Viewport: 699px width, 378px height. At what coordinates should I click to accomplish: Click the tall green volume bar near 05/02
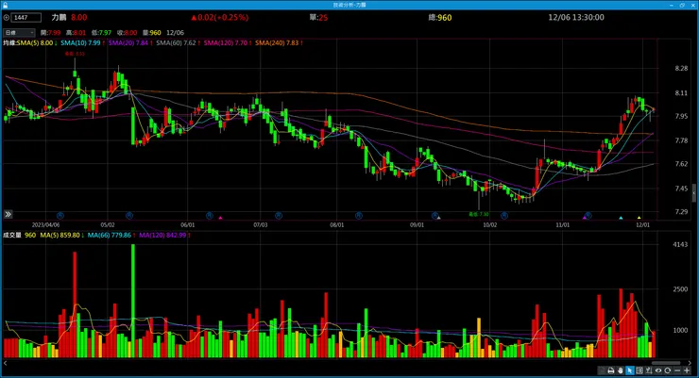133,301
